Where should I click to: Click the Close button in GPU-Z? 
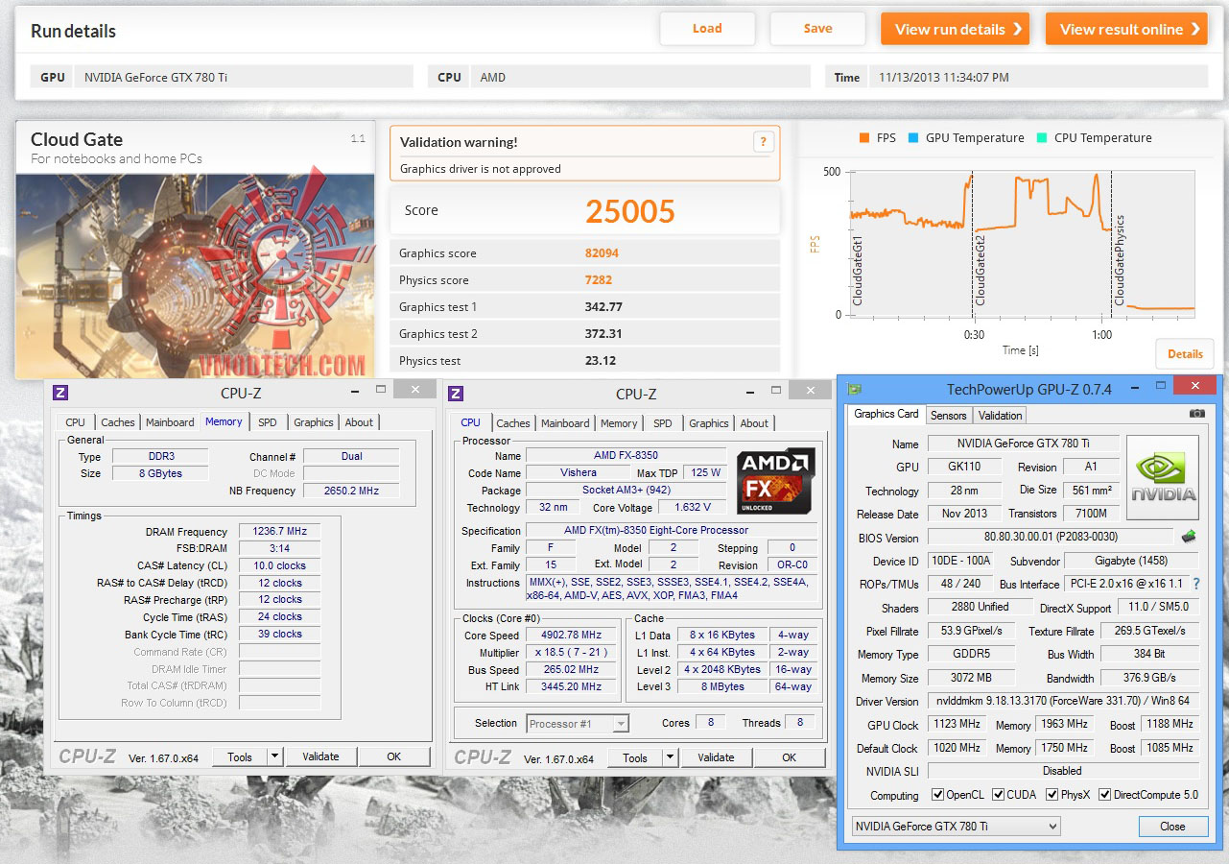click(1172, 827)
